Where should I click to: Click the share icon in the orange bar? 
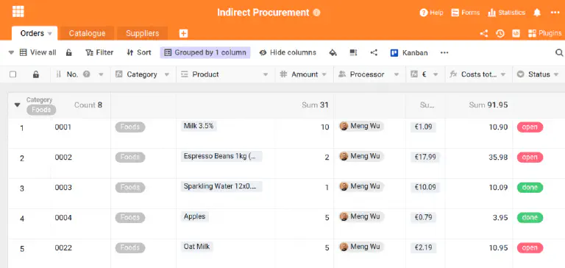[484, 34]
